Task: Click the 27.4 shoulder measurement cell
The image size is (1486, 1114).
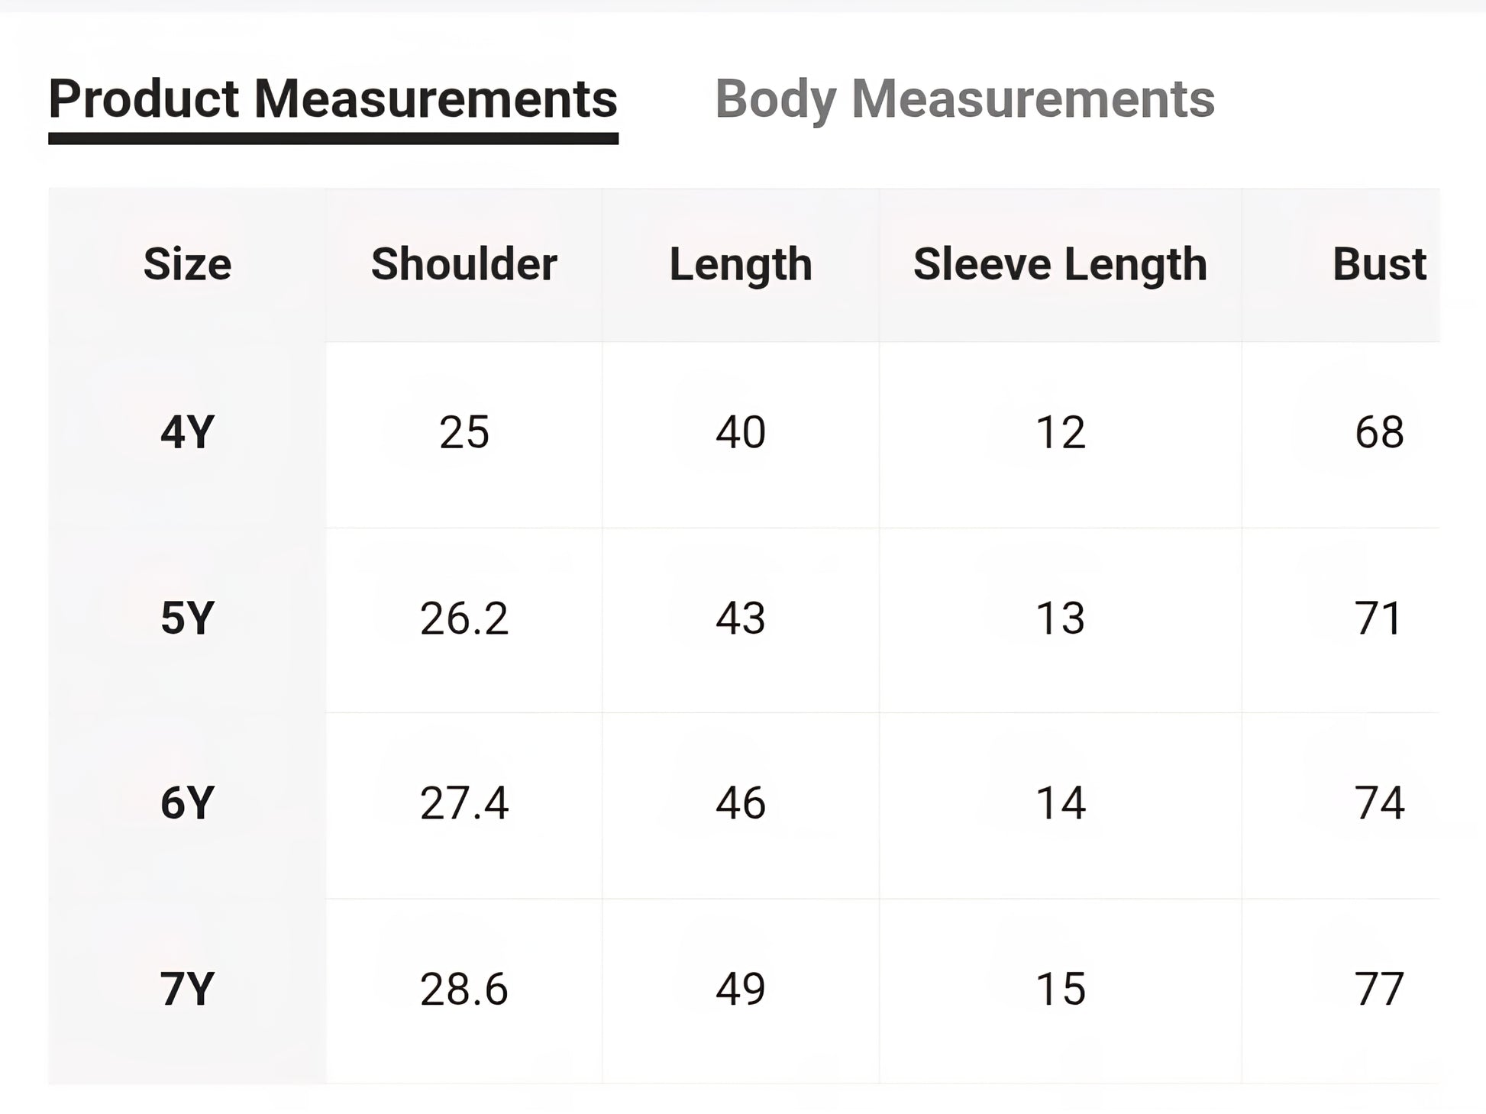Action: (464, 803)
